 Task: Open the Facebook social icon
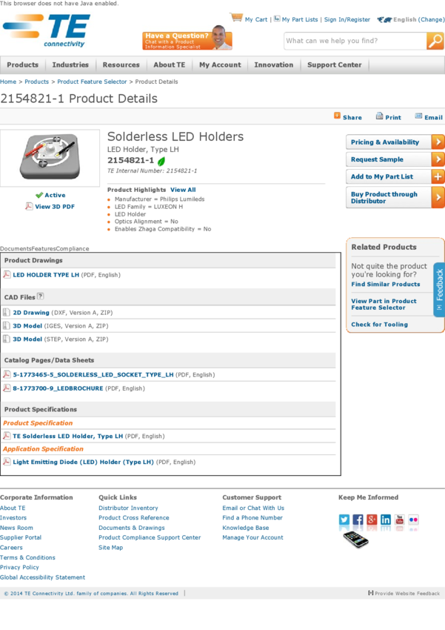[x=358, y=520]
